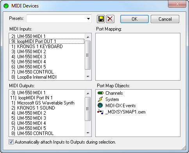Screen dimensions: 189x153
Task: Click the System lightning bolt icon
Action: [100, 99]
